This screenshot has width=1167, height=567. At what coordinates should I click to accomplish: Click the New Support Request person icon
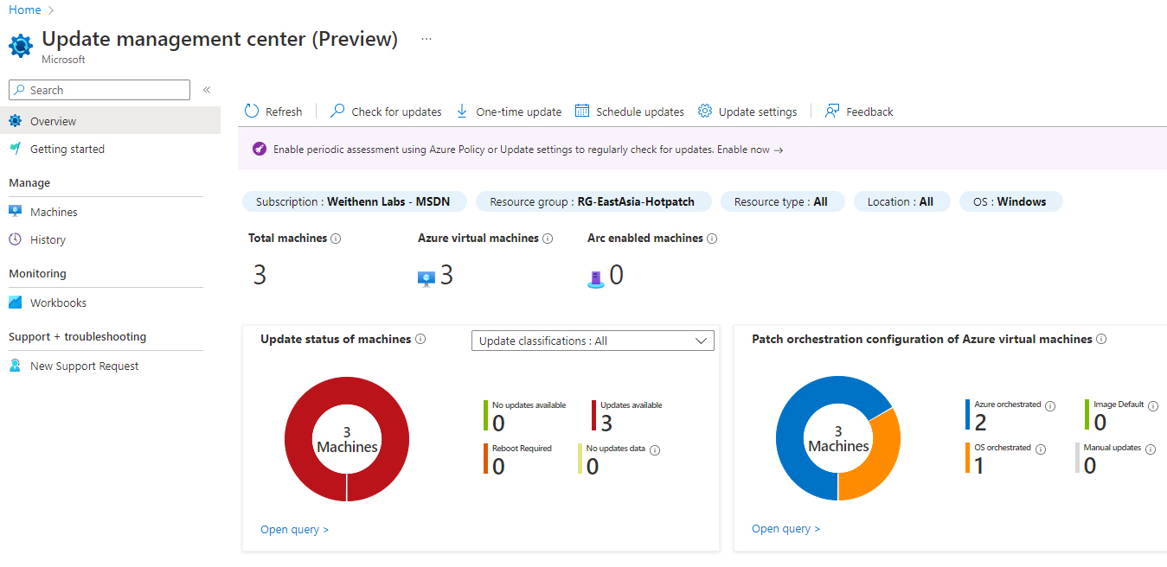click(x=16, y=366)
